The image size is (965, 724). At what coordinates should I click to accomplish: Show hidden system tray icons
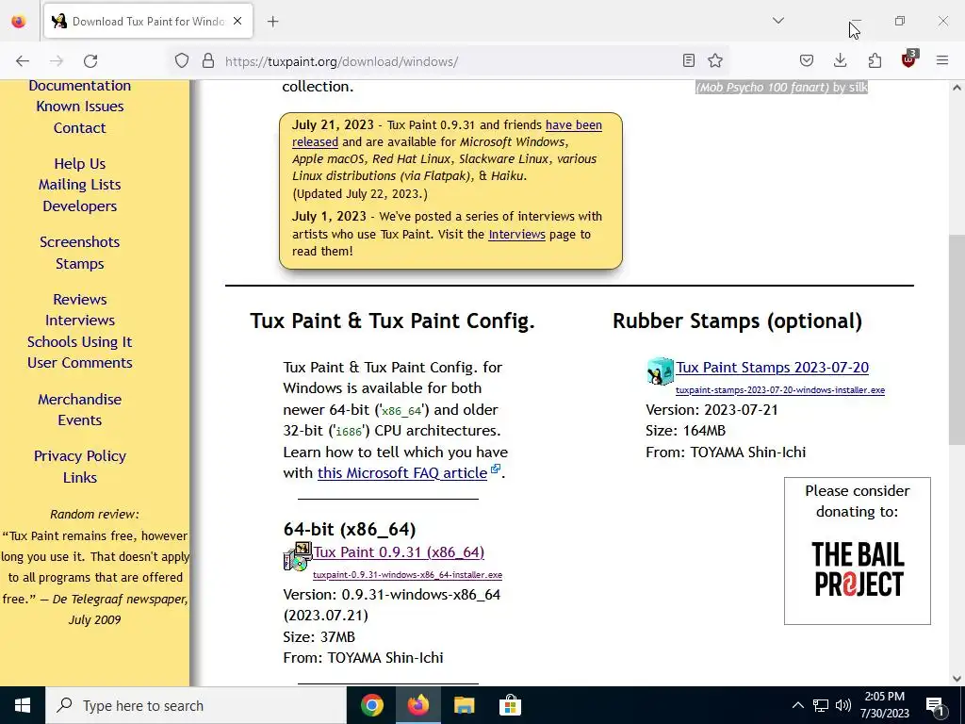click(797, 705)
